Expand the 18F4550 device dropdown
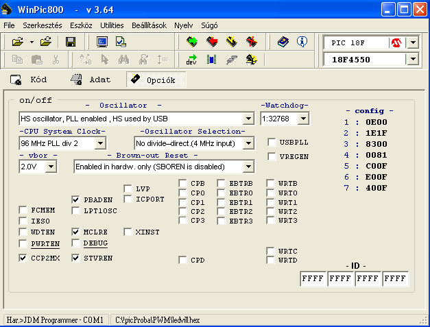Screen dimensions: 430x327 point(413,59)
